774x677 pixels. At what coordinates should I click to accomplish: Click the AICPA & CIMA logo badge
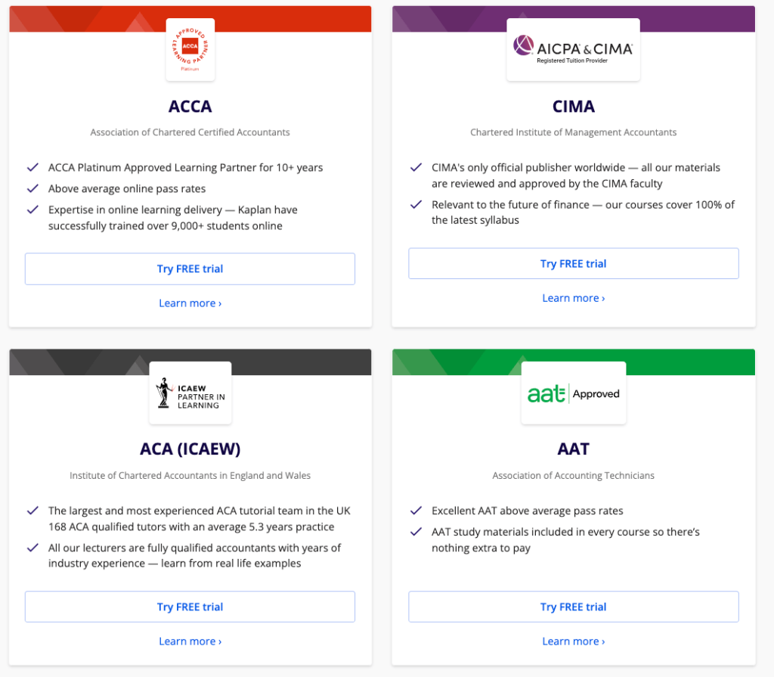[573, 49]
